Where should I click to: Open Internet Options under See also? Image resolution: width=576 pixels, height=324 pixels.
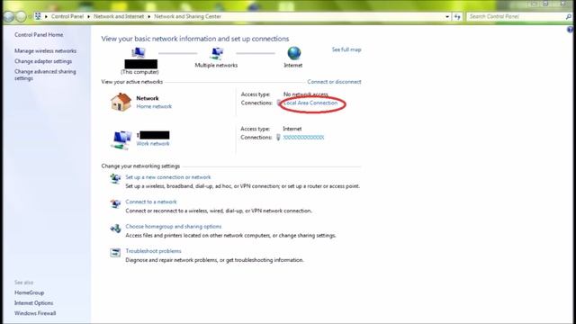tap(34, 303)
